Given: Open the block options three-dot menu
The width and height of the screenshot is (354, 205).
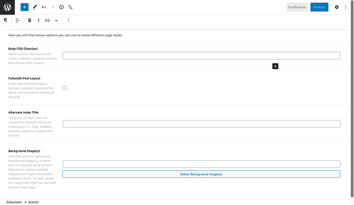Looking at the screenshot, I should click(x=68, y=20).
